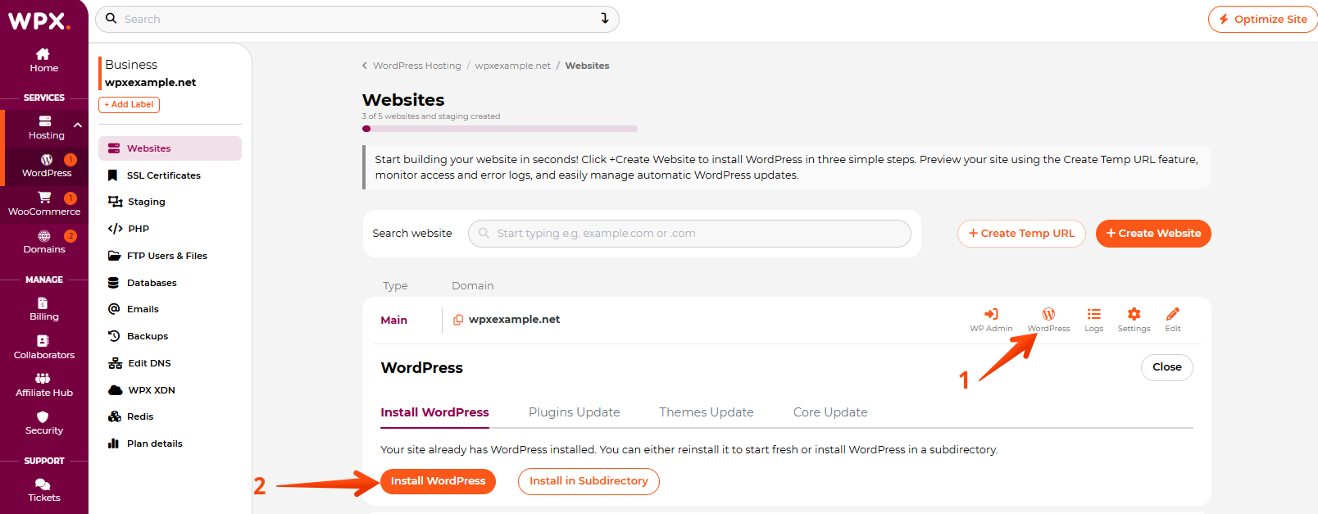
Task: Open WooCommerce cart icon in sidebar
Action: pyautogui.click(x=44, y=198)
